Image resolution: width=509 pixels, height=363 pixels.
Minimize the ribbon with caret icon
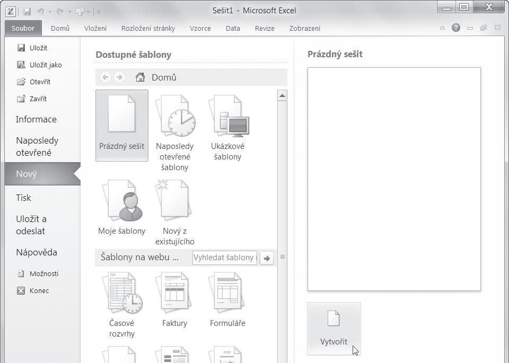point(442,28)
